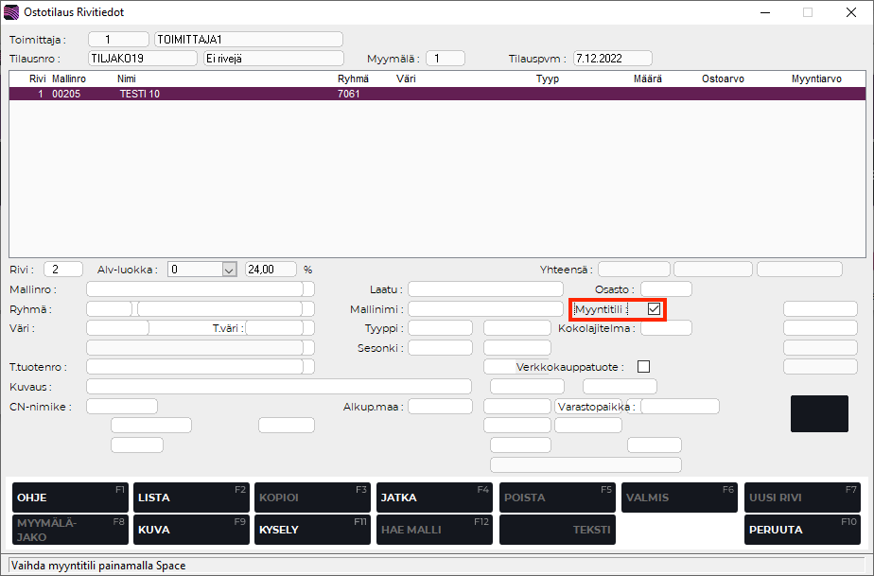Click the Toimittaja number field
This screenshot has height=576, width=874.
[x=118, y=40]
